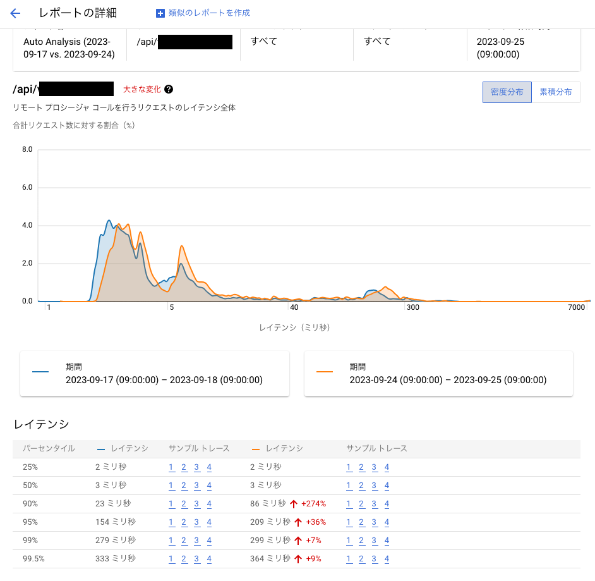Open sample trace 4 for 90% orange latency
This screenshot has height=581, width=595.
387,504
